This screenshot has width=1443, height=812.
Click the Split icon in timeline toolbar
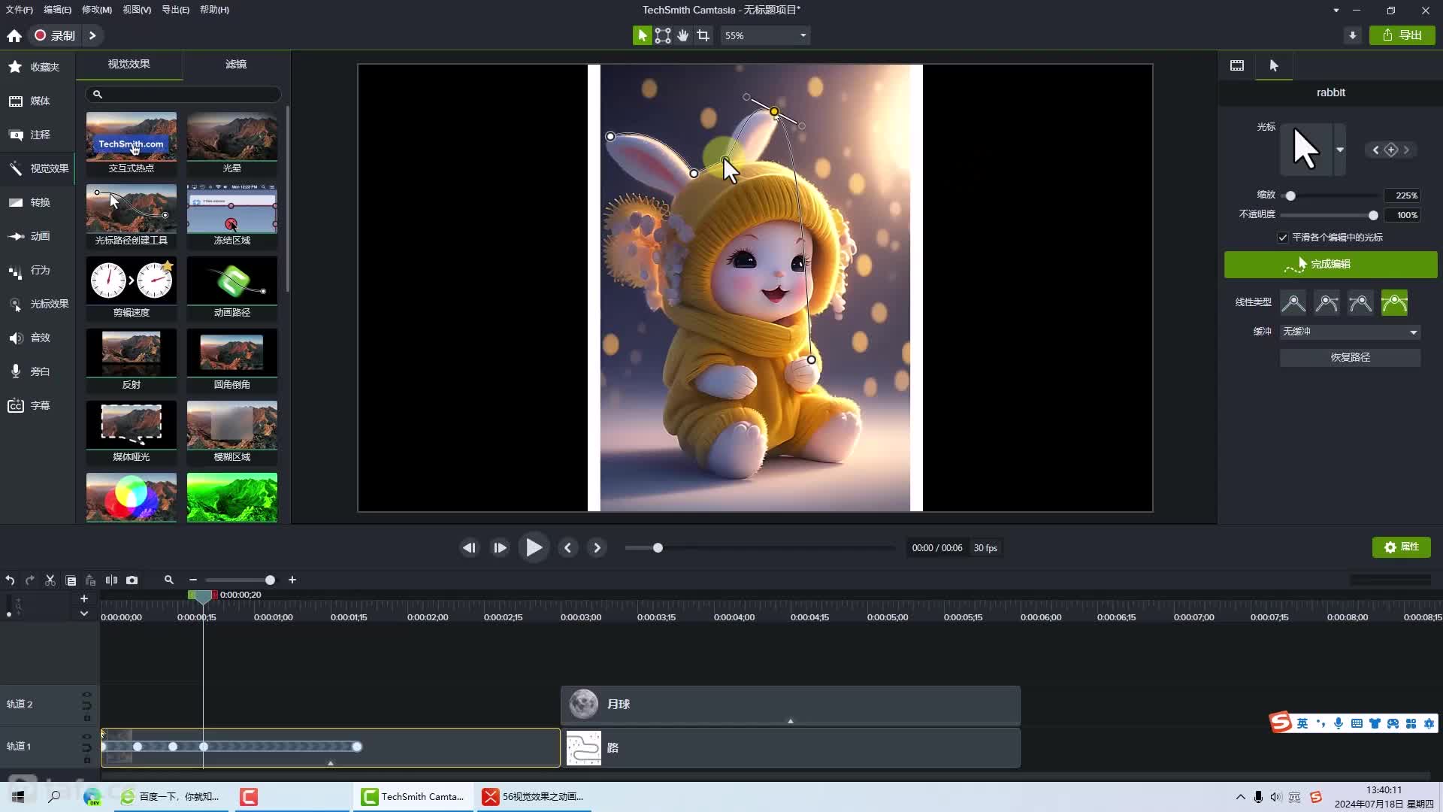(x=111, y=580)
